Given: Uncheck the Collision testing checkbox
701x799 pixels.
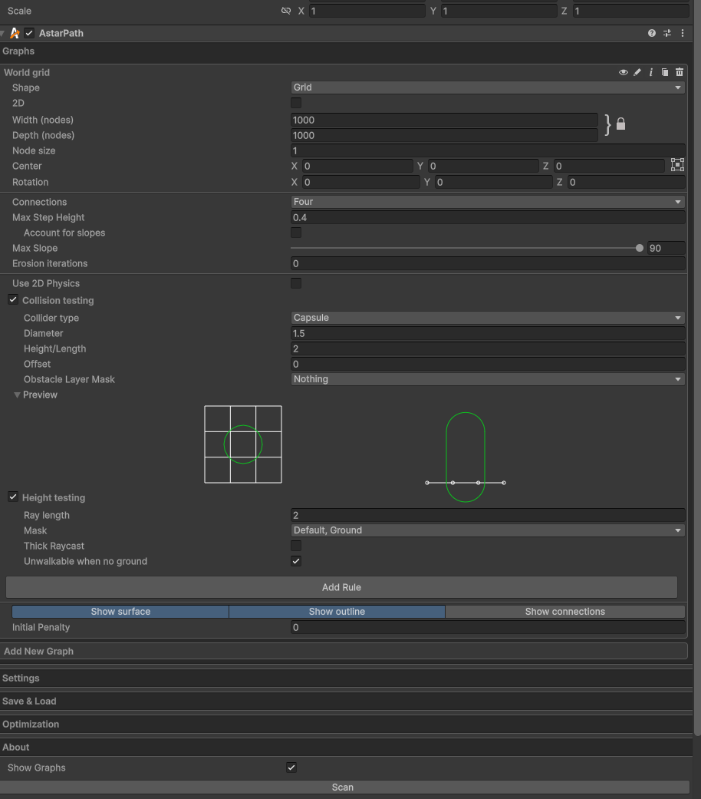Looking at the screenshot, I should pyautogui.click(x=13, y=300).
